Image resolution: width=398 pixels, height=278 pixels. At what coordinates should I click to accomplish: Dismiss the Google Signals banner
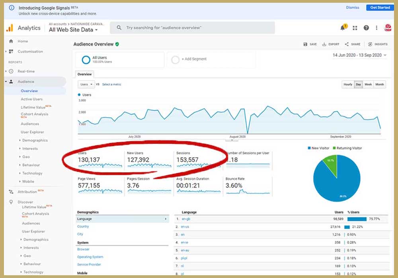[352, 8]
